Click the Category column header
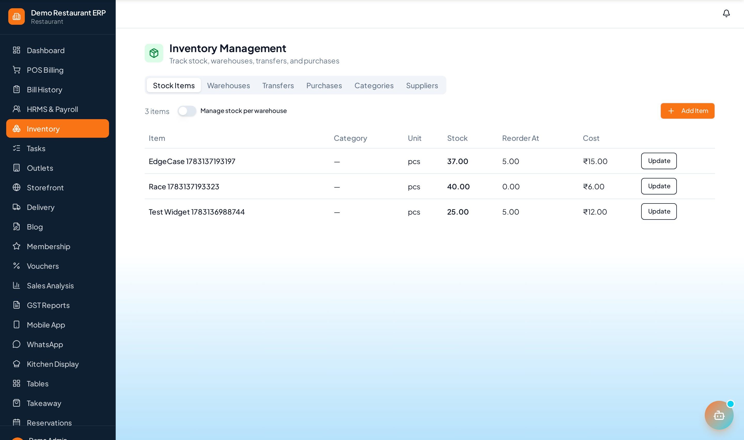744x440 pixels. 350,138
